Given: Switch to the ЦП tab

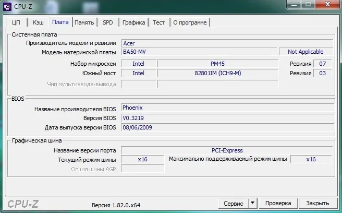Looking at the screenshot, I should (x=16, y=22).
